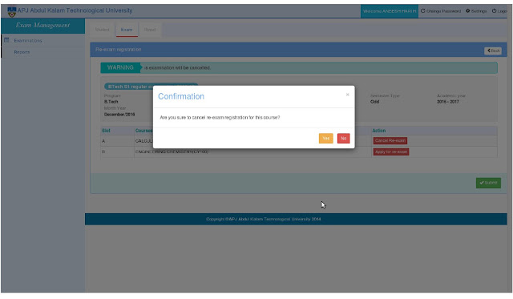The image size is (513, 299).
Task: Click the Confirmation dialog title
Action: tap(181, 96)
